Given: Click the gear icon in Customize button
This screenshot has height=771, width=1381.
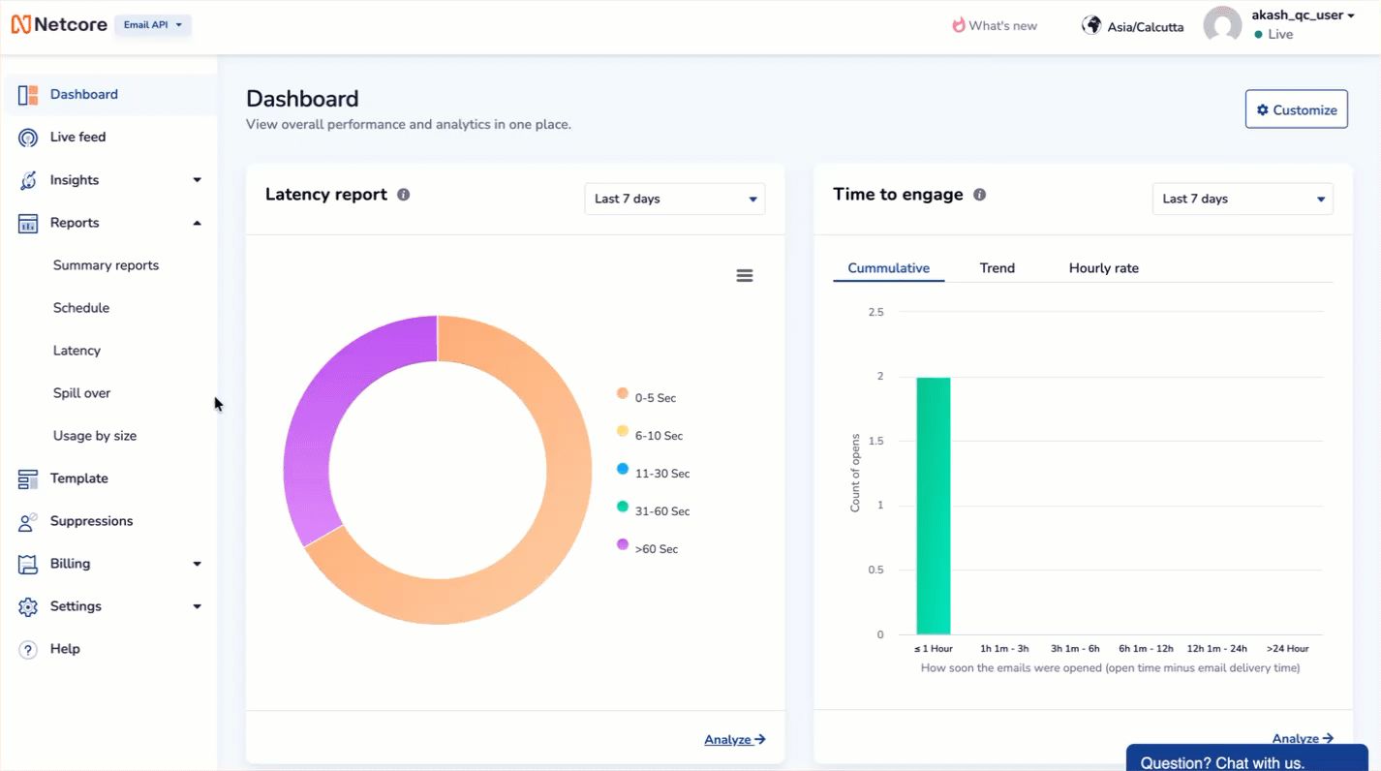Looking at the screenshot, I should [x=1263, y=110].
